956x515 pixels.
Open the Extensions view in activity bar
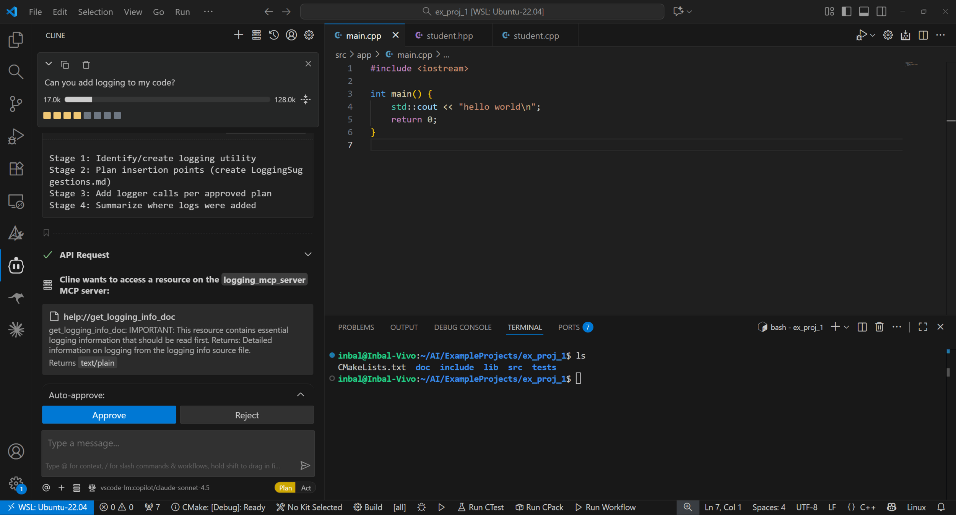point(16,168)
